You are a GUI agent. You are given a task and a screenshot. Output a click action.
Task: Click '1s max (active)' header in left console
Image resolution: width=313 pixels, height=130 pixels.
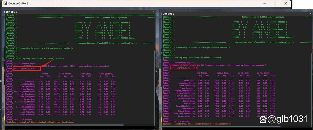105,74
